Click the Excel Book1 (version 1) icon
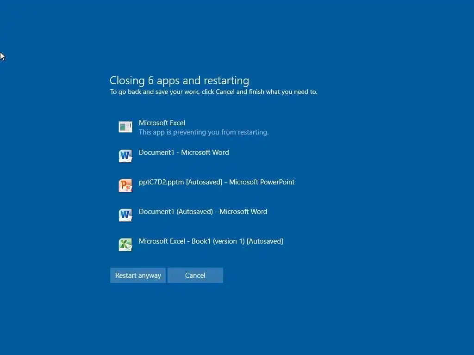Image resolution: width=474 pixels, height=355 pixels. click(x=125, y=245)
